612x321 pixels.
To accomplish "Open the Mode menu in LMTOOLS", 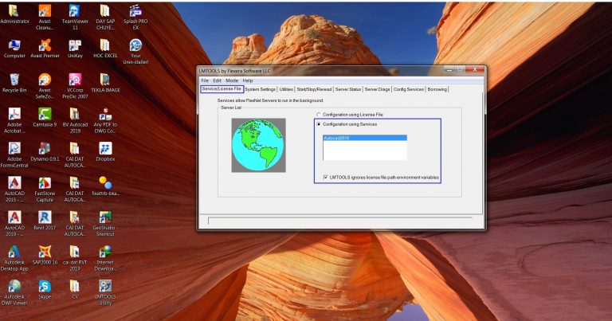I will point(232,80).
